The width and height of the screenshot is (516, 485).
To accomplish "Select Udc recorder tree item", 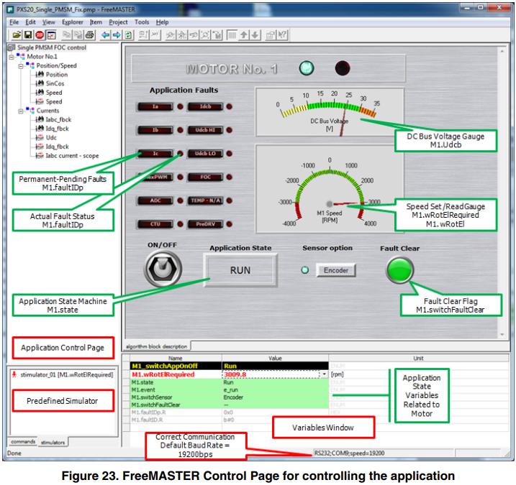I will tap(51, 138).
